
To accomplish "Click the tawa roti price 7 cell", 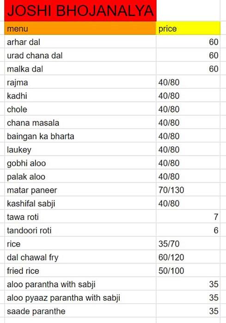I will [x=188, y=217].
